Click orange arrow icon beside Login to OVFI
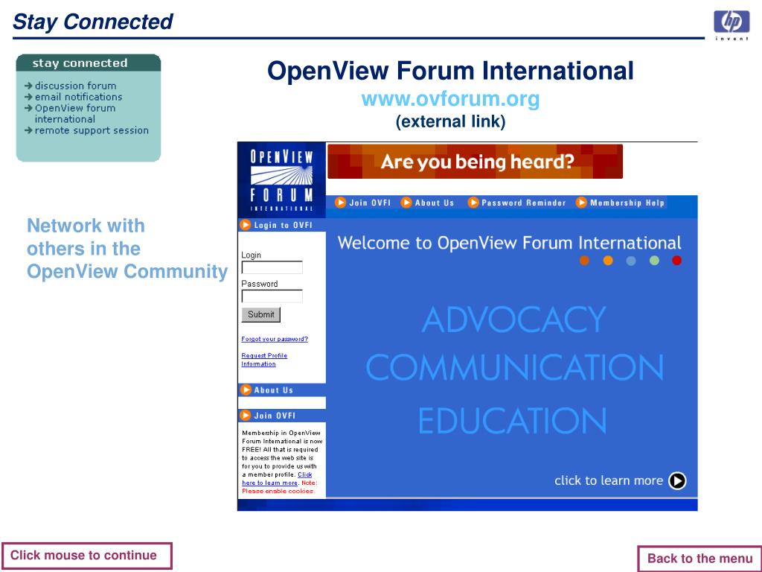The height and width of the screenshot is (572, 762). coord(246,225)
